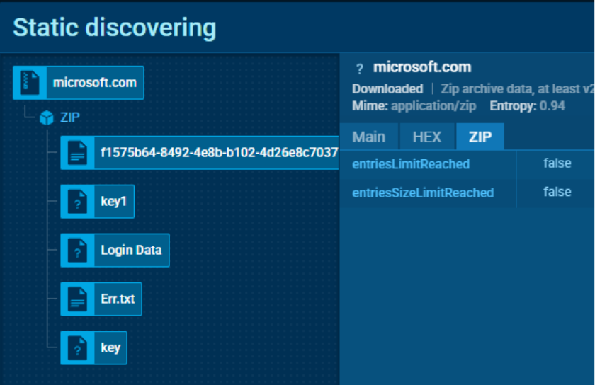The height and width of the screenshot is (385, 595).
Task: Click the document icon of f1575b64 file
Action: pos(77,153)
